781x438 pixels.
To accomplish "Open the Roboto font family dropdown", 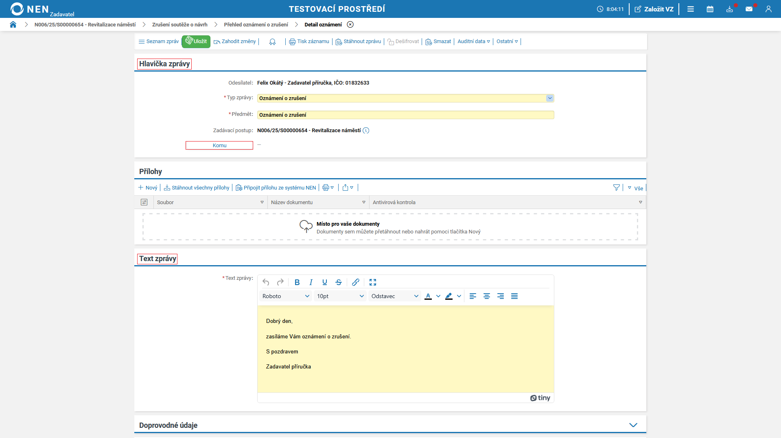I will [286, 296].
